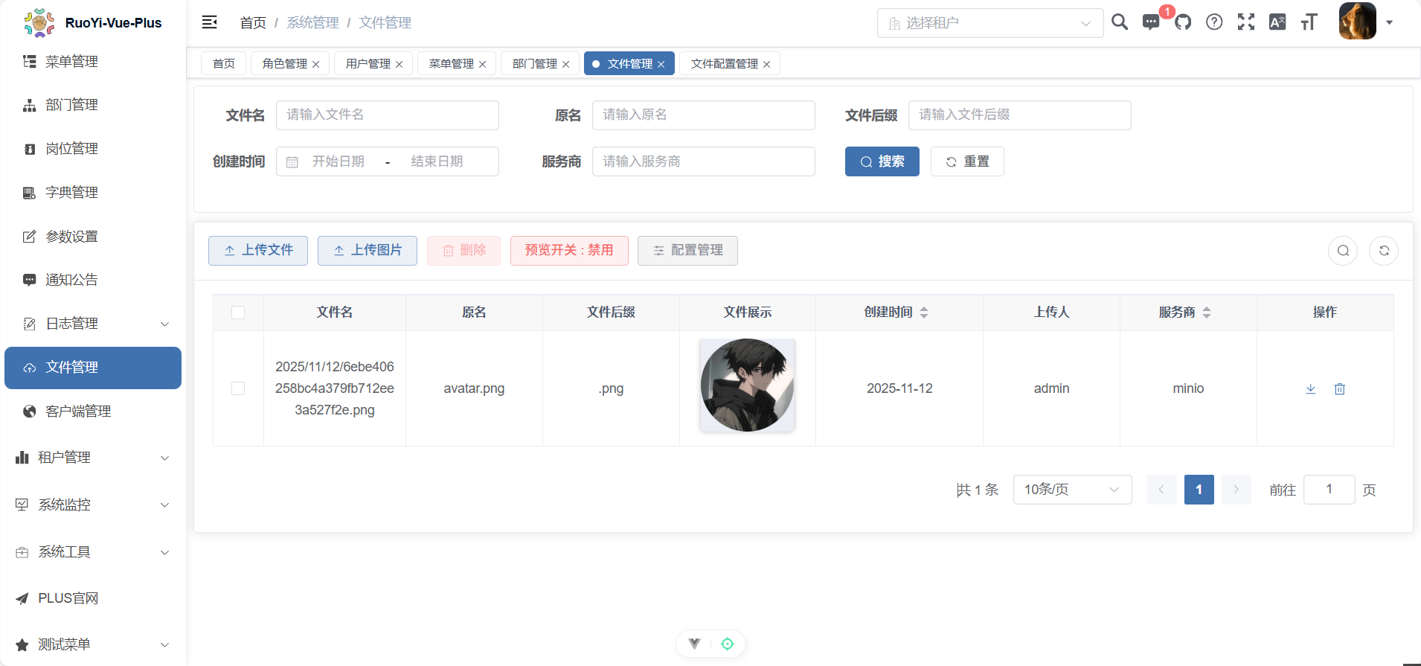
Task: Hide search panel using round magnifier button
Action: (x=1343, y=251)
